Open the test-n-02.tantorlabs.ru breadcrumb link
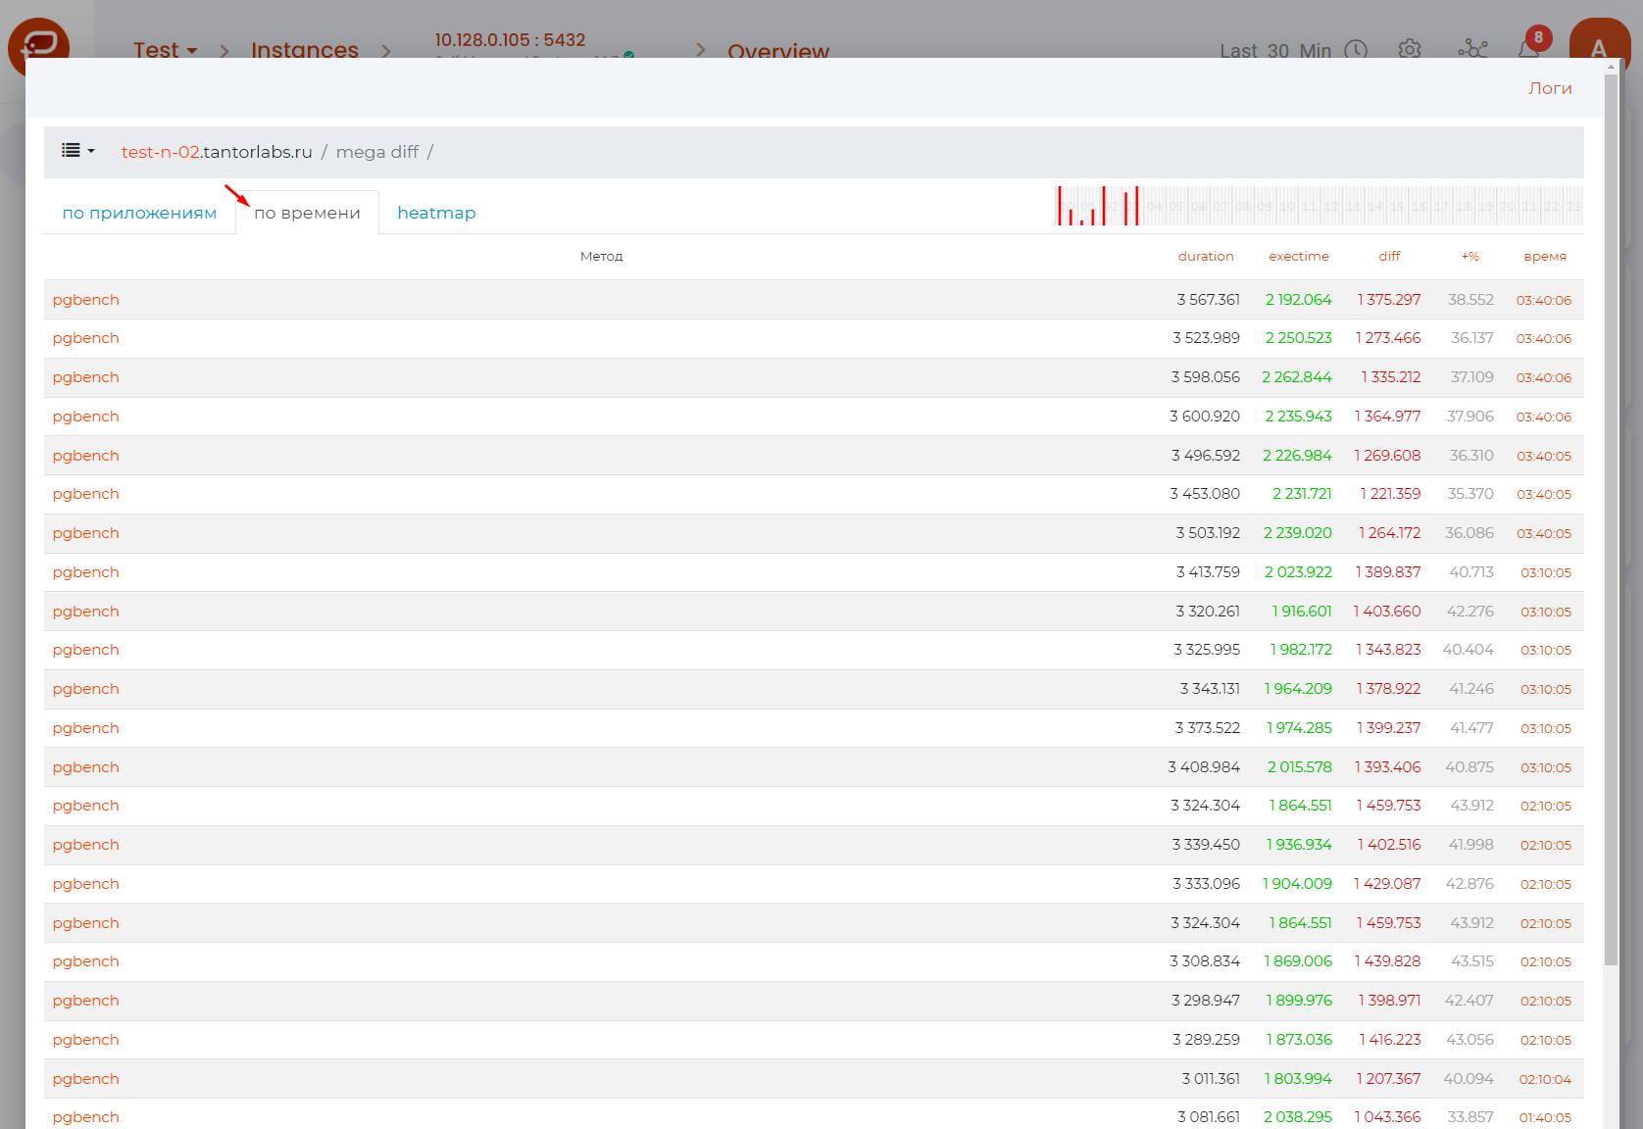 click(x=217, y=152)
